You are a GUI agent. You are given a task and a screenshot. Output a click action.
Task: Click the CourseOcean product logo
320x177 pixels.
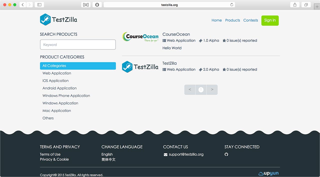coord(140,37)
